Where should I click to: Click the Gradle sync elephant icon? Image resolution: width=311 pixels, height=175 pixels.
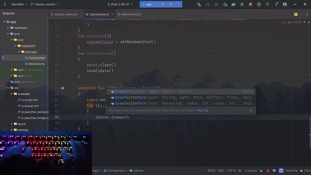233,4
